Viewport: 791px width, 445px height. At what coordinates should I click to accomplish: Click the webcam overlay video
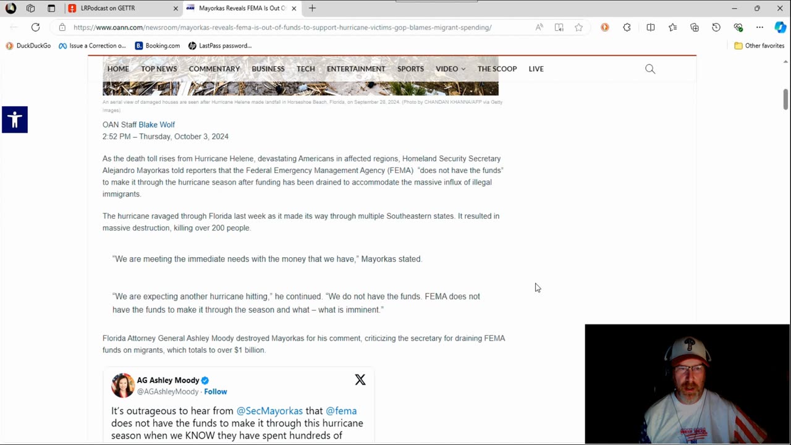click(x=687, y=384)
